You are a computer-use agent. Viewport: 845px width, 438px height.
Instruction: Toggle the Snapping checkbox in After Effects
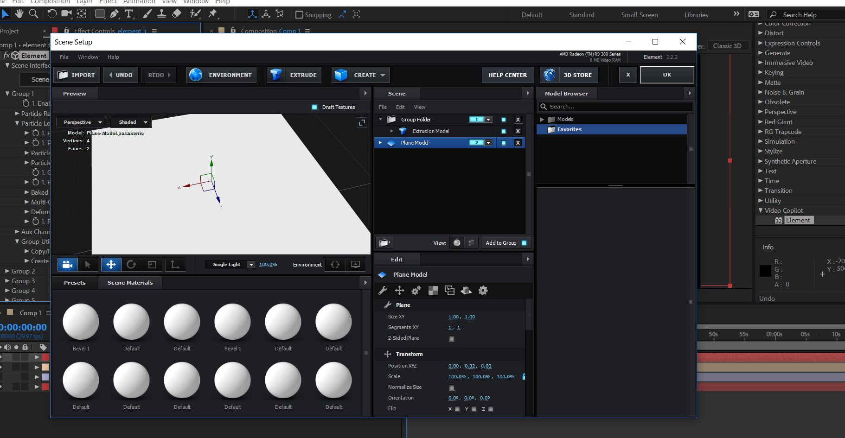299,15
